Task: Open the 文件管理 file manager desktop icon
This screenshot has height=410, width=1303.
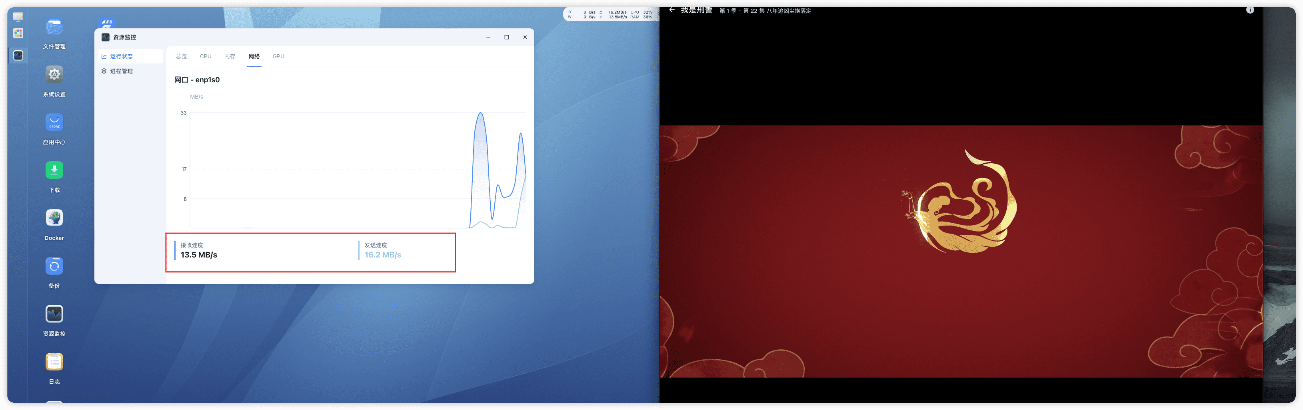Action: tap(54, 27)
